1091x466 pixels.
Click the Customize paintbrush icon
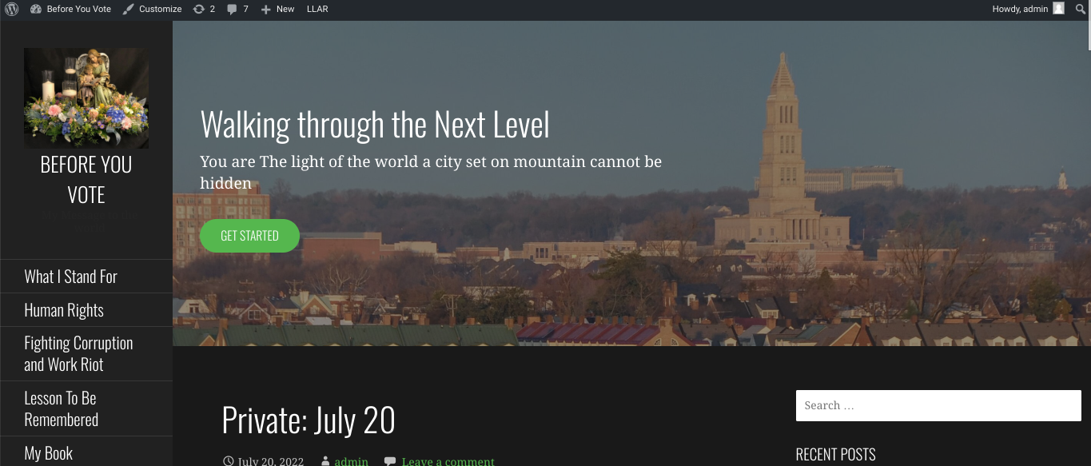tap(129, 9)
